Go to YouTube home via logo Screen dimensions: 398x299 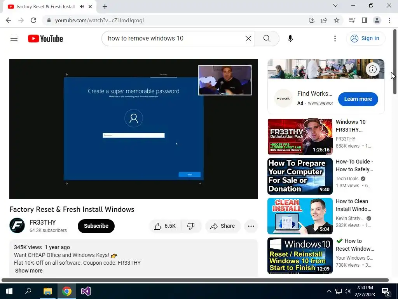[x=45, y=39]
